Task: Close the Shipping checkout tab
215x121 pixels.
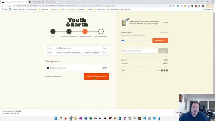Action: click(26, 2)
